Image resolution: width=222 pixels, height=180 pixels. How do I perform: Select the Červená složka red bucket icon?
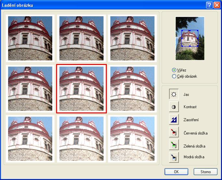click(x=174, y=132)
